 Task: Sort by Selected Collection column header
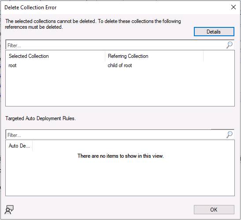coord(56,56)
